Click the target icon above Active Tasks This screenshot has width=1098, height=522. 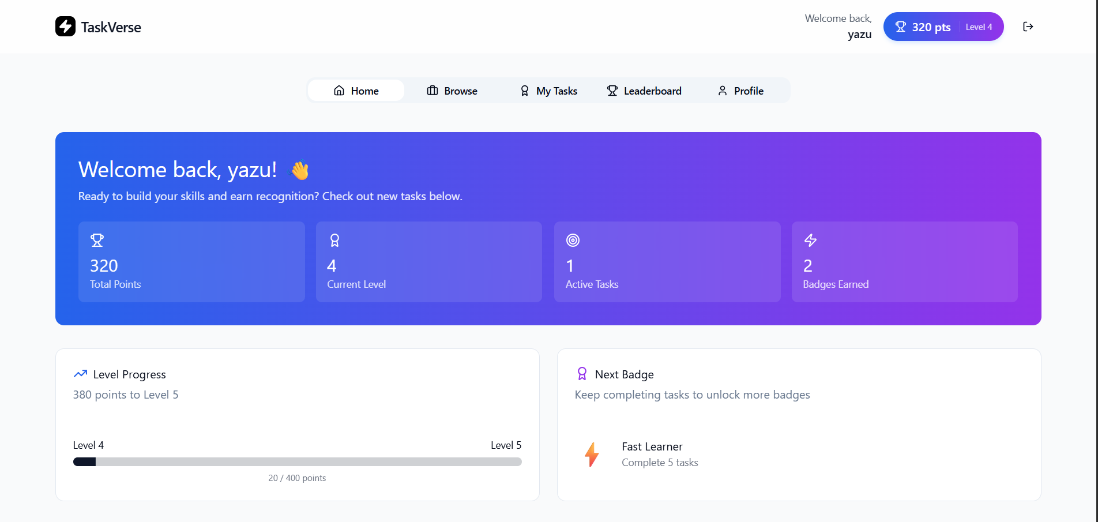tap(573, 240)
